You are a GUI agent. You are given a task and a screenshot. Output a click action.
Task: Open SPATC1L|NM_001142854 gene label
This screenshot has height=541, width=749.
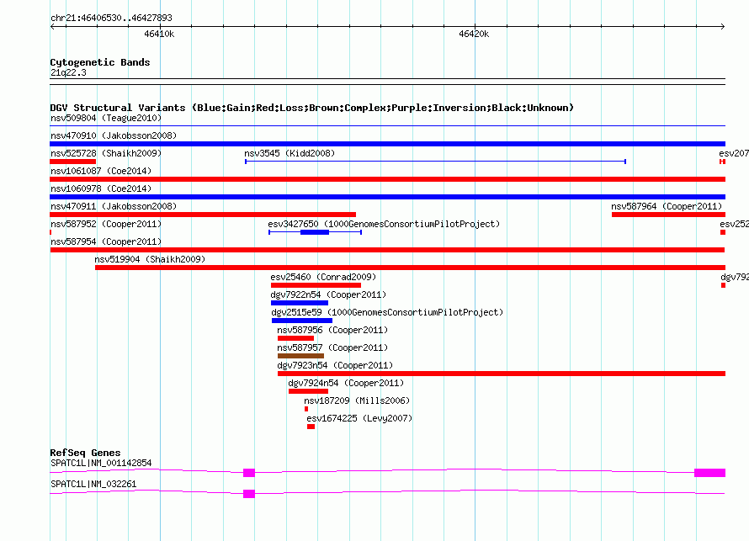point(101,463)
